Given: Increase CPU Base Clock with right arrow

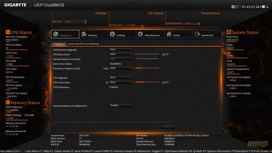Looking at the screenshot, I should coord(160,54).
